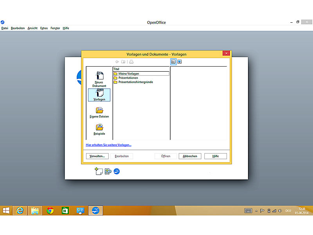
Task: Open the Windows Start button
Action: (x=6, y=210)
